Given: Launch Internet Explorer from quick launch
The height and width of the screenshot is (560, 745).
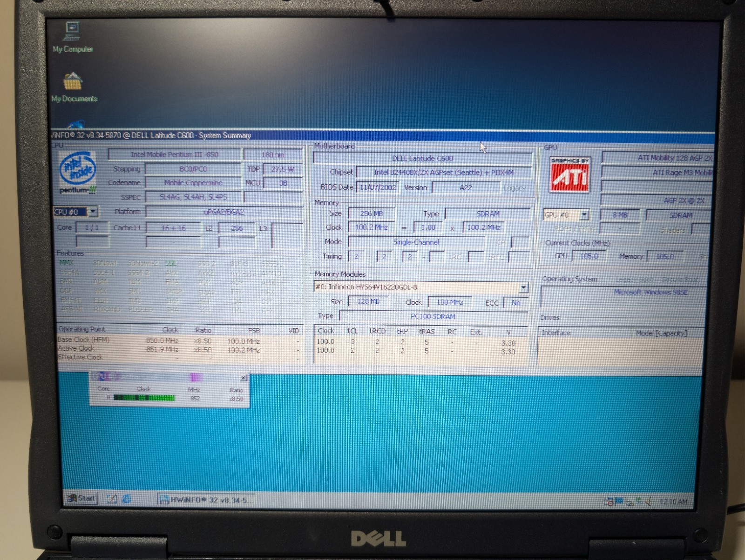Looking at the screenshot, I should pos(127,499).
